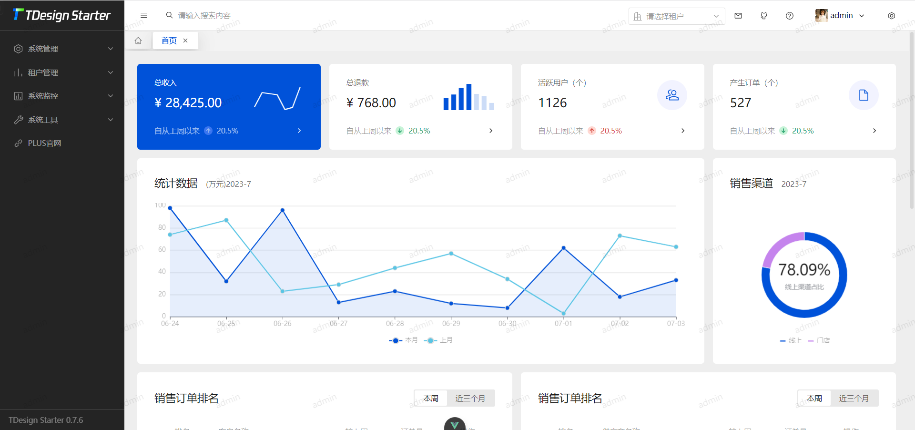
Task: Select the 租户管理 sidebar menu item
Action: [x=62, y=72]
